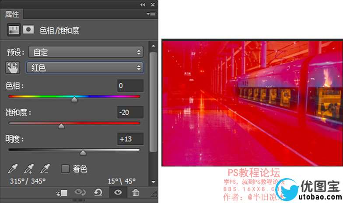Reset adjustment to defaults
The image size is (343, 203).
98,192
